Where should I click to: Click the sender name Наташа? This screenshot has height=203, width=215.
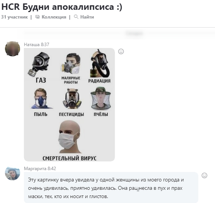[32, 45]
